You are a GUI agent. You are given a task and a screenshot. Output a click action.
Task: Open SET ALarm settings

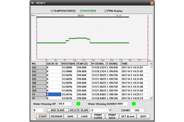click(127, 117)
